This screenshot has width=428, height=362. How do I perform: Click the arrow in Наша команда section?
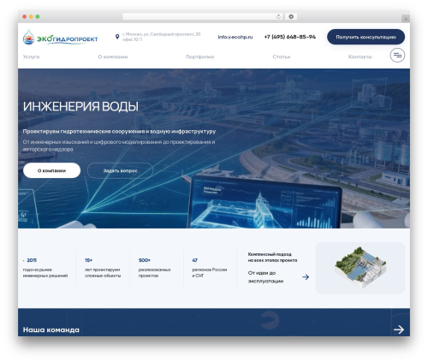click(399, 329)
